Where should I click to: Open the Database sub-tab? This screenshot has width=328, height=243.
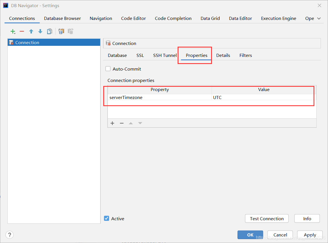coord(117,55)
